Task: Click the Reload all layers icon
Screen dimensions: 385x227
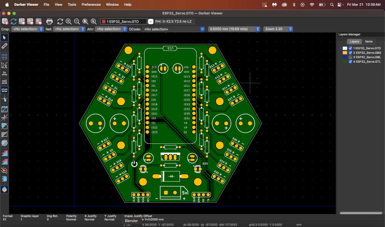Action: pyautogui.click(x=13, y=21)
